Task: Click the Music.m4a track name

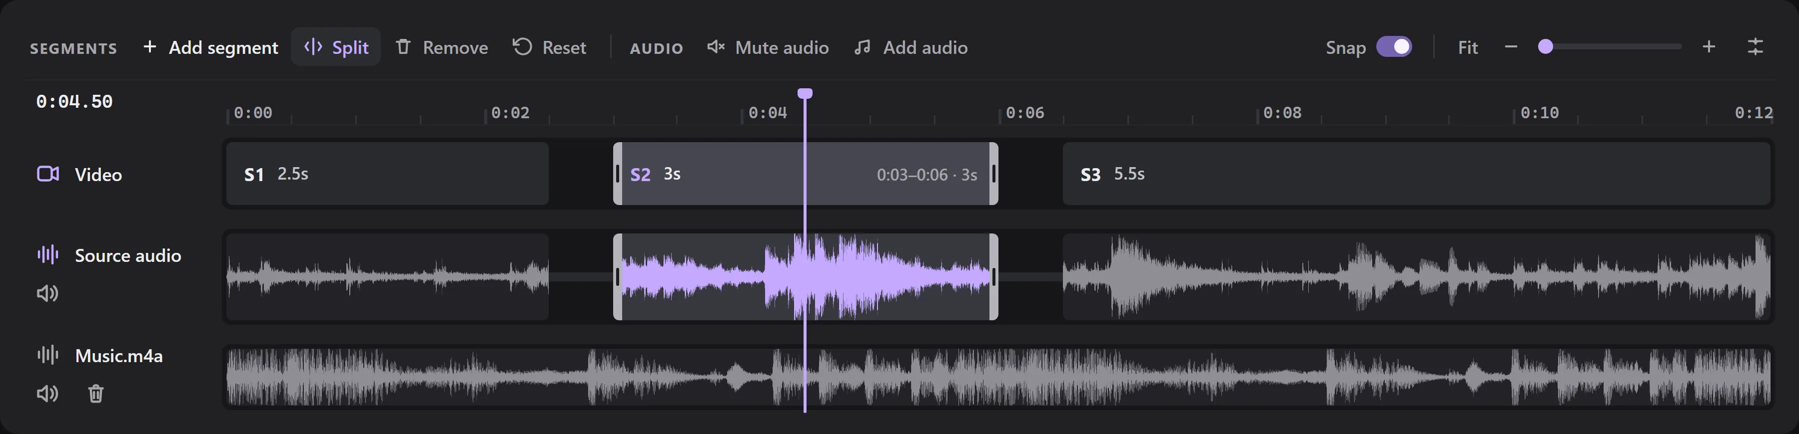Action: click(x=119, y=355)
